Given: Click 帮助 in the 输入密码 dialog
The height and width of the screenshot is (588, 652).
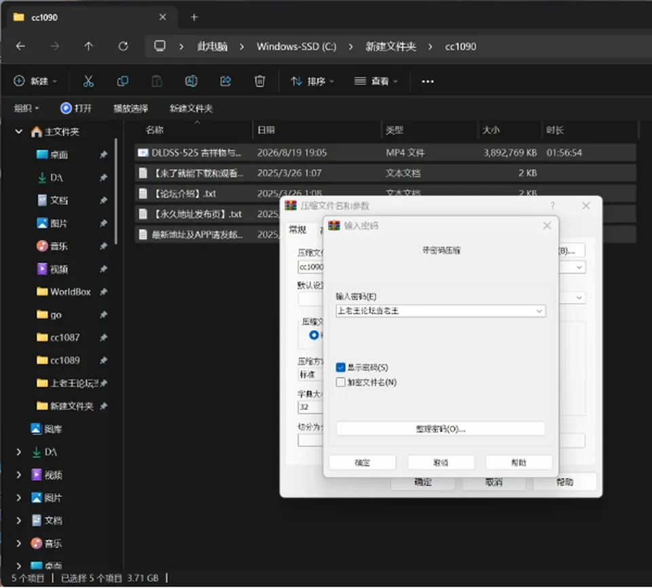Looking at the screenshot, I should click(519, 462).
